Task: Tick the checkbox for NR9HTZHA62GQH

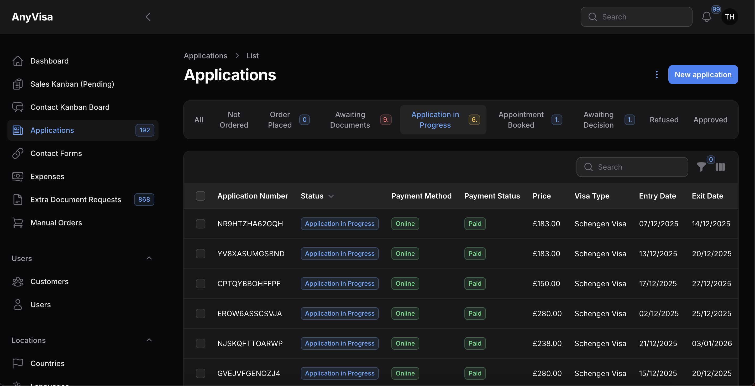Action: (x=201, y=224)
